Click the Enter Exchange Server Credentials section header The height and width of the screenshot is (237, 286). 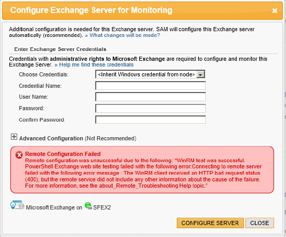point(60,49)
